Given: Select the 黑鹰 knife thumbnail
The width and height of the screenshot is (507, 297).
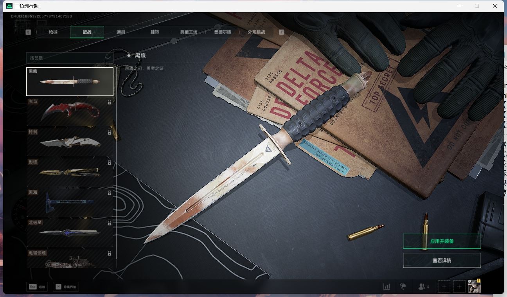Looking at the screenshot, I should (x=70, y=81).
